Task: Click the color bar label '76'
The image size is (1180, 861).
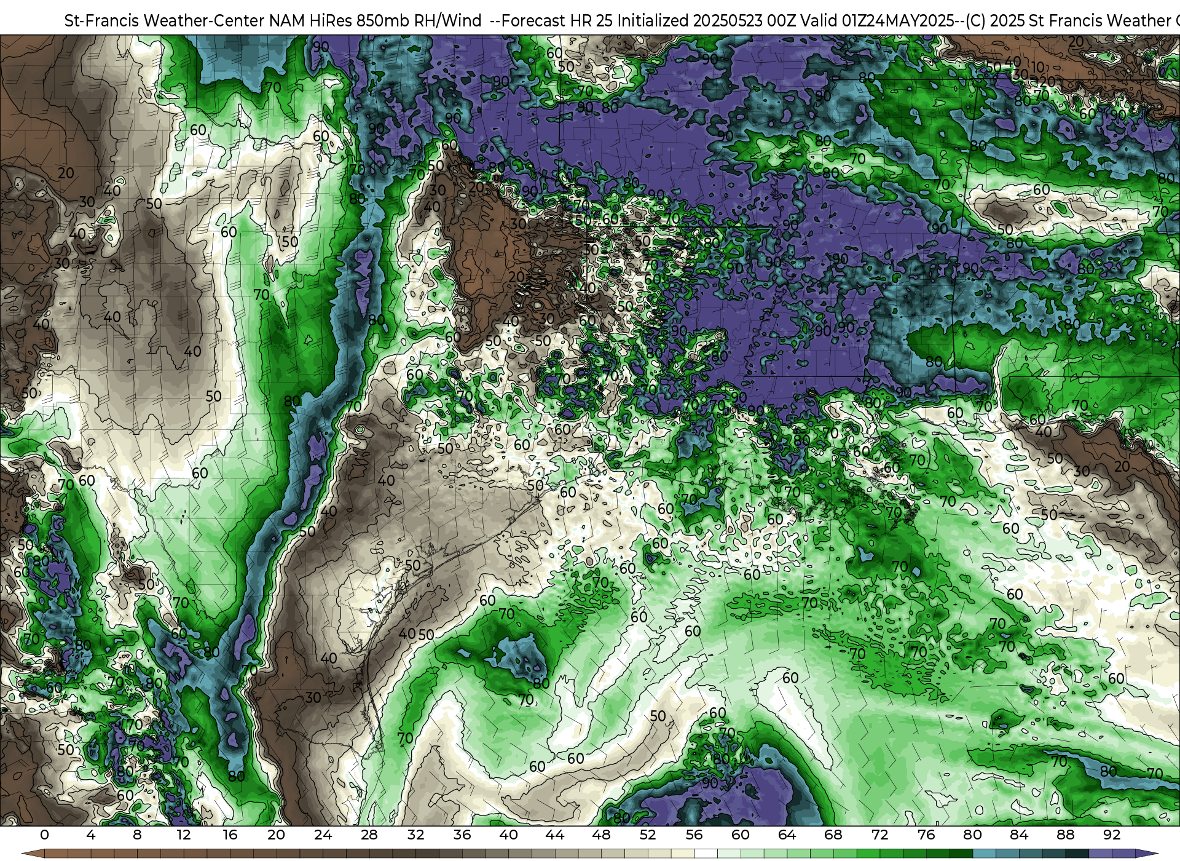Action: click(x=926, y=835)
